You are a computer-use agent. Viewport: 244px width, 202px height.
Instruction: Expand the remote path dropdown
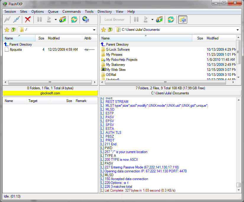point(94,30)
